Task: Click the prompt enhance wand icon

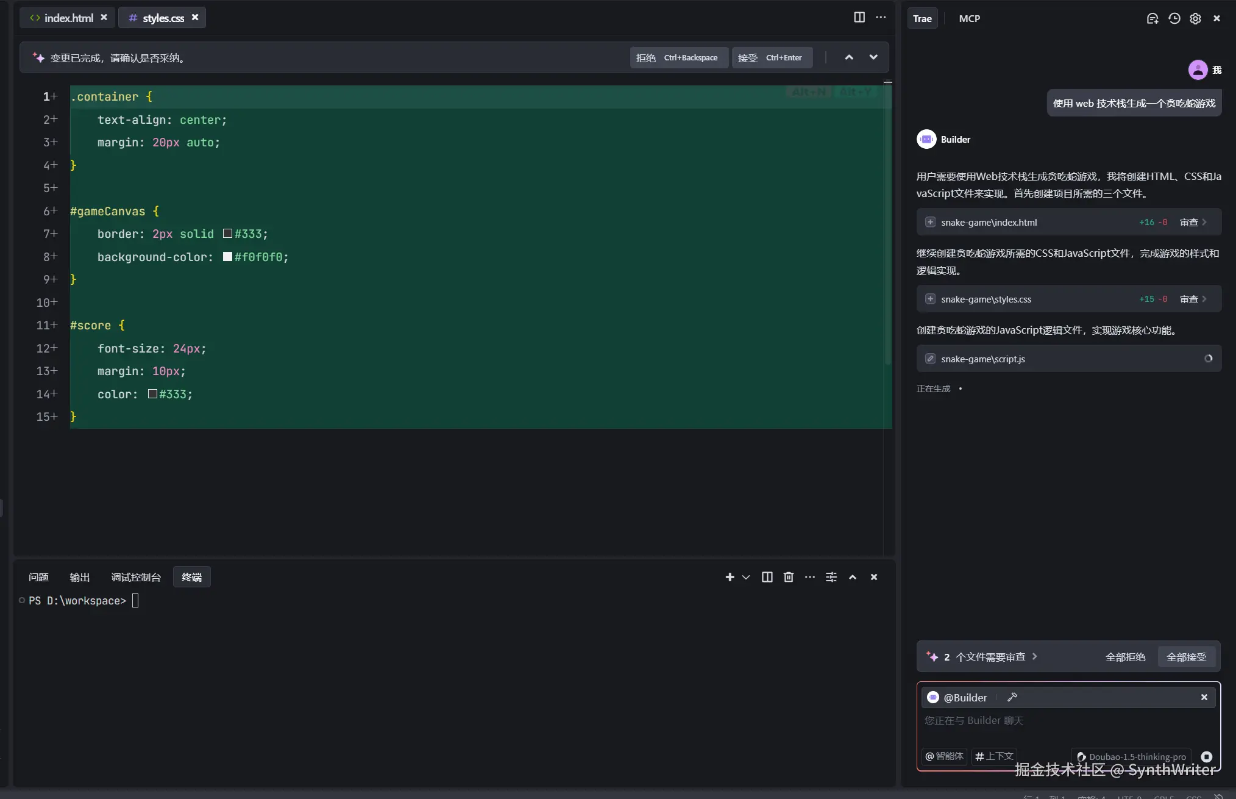Action: tap(1012, 697)
